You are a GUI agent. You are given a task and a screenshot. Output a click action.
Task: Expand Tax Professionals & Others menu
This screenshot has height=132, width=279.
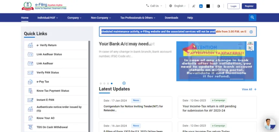(138, 18)
